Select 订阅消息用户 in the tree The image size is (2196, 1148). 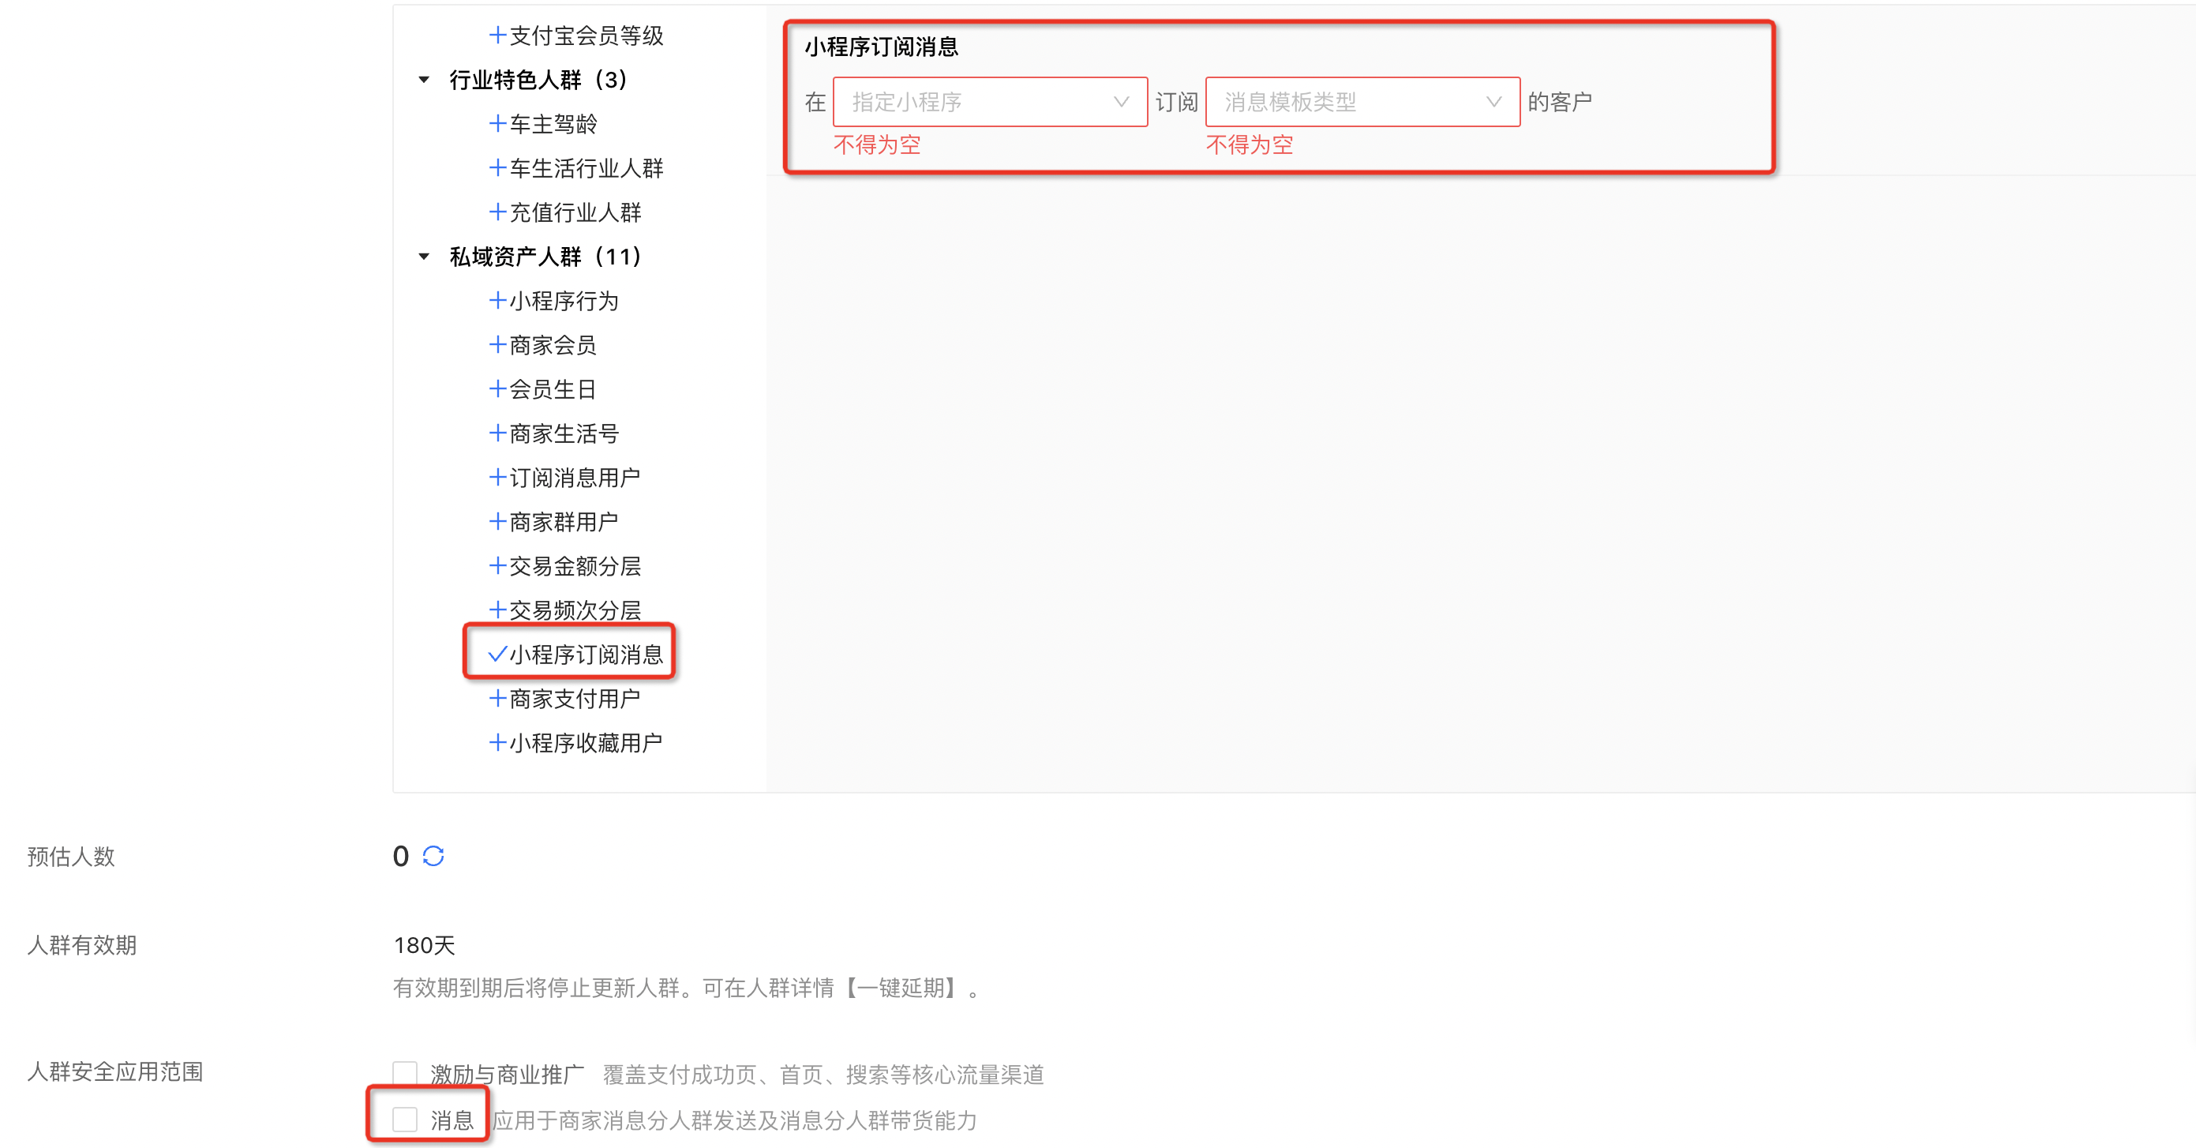(574, 478)
